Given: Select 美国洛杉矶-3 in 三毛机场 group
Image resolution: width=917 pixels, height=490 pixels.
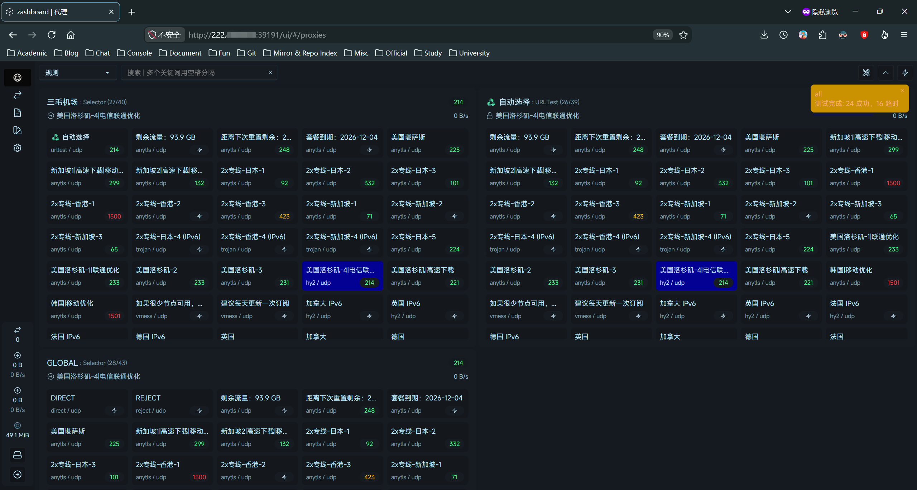Looking at the screenshot, I should point(257,276).
